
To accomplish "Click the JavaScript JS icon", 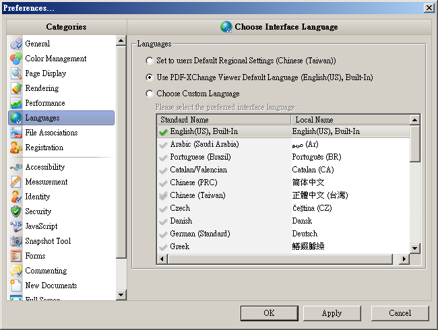I will point(16,226).
